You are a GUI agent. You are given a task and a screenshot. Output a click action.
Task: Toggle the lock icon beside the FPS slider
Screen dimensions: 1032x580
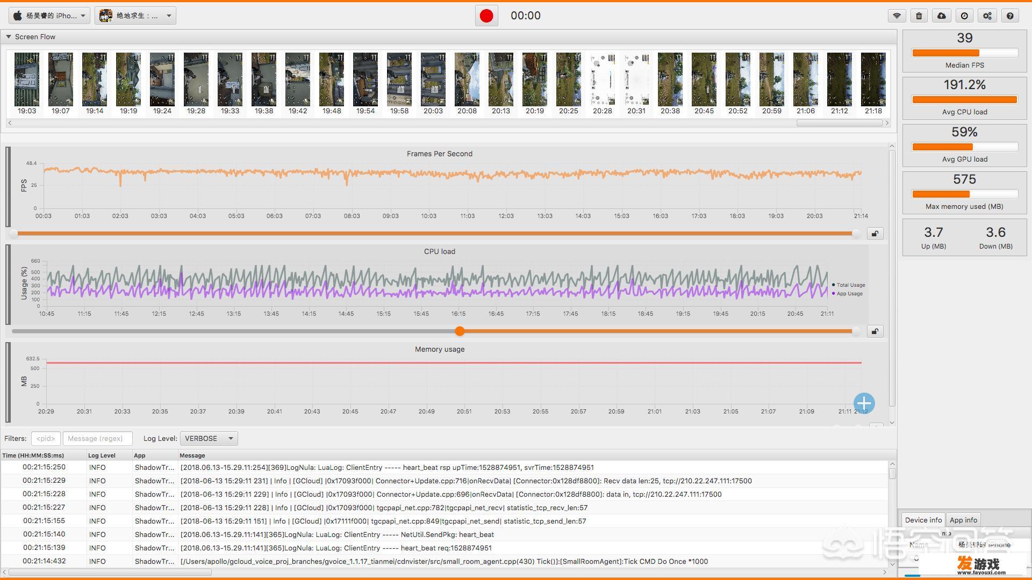(875, 234)
